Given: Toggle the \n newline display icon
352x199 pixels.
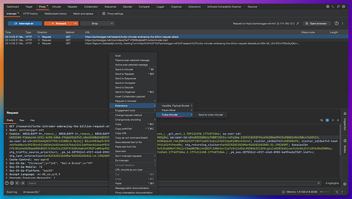Looking at the screenshot, I should pyautogui.click(x=333, y=120).
